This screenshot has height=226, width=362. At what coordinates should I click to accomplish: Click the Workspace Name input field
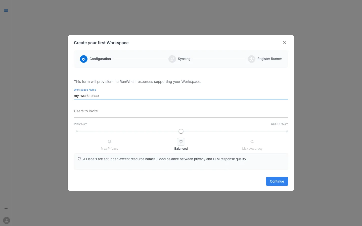tap(181, 96)
